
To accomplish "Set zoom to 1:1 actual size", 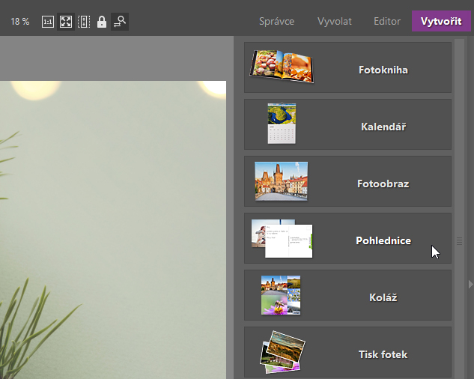I will (x=48, y=22).
